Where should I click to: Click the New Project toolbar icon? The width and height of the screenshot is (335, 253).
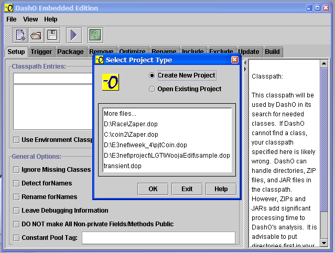coord(20,35)
